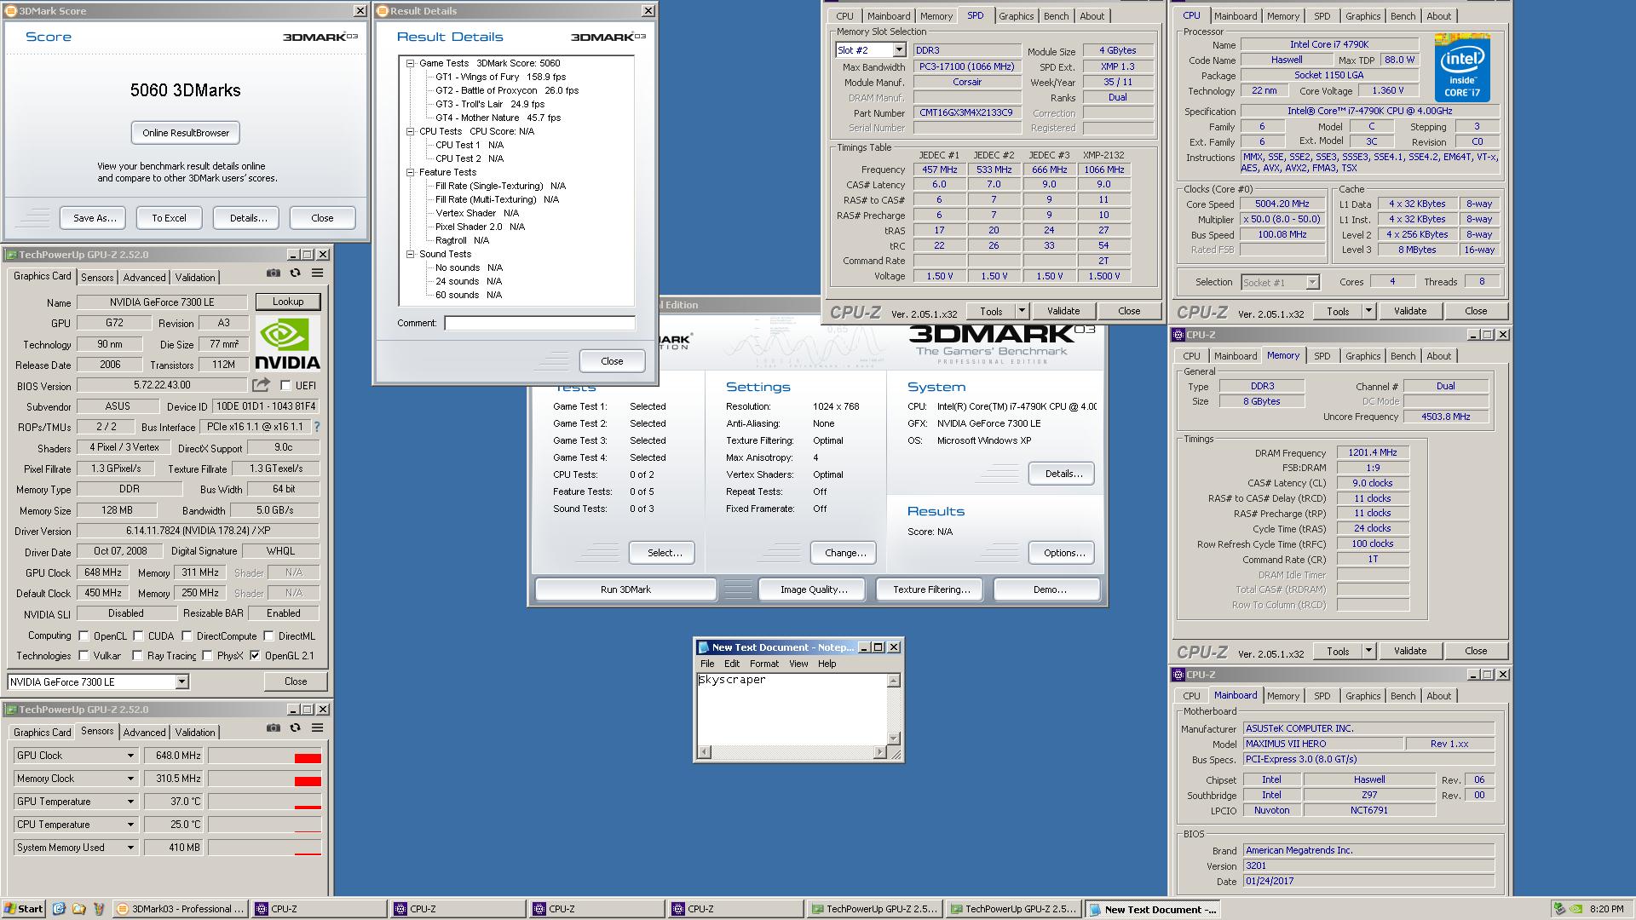Open the Tools dropdown arrow in CPU-Z CPU window
Image resolution: width=1636 pixels, height=920 pixels.
tap(1368, 311)
